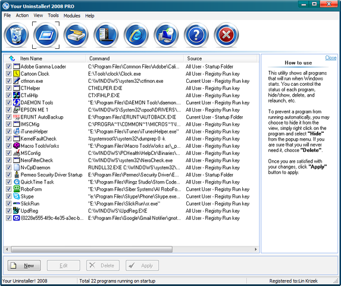Click the iTunesHelper music icon

[x=16, y=131]
